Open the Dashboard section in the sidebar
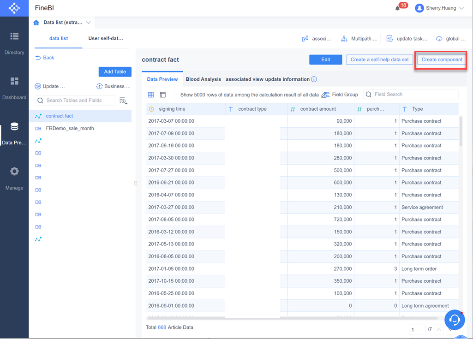 click(x=14, y=88)
